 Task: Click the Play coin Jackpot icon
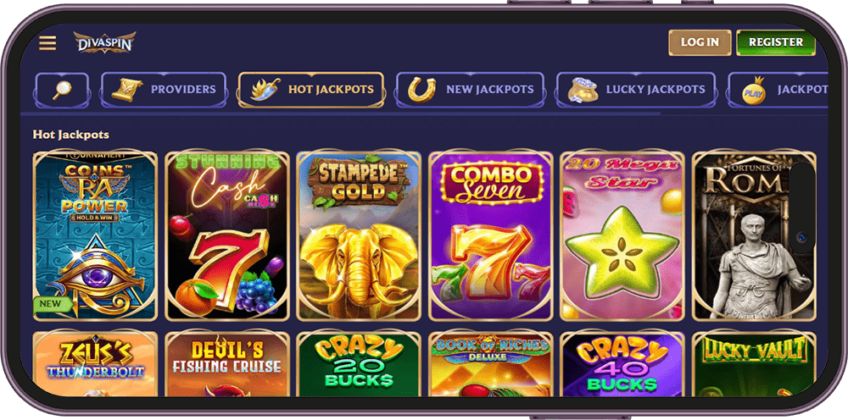coord(754,90)
